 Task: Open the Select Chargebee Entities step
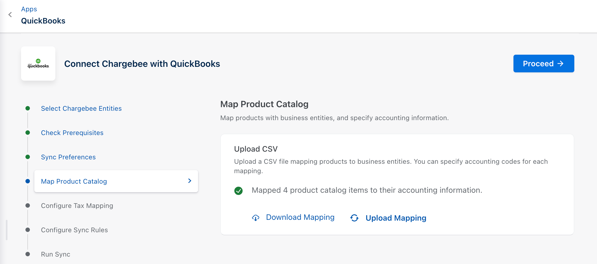pyautogui.click(x=81, y=109)
